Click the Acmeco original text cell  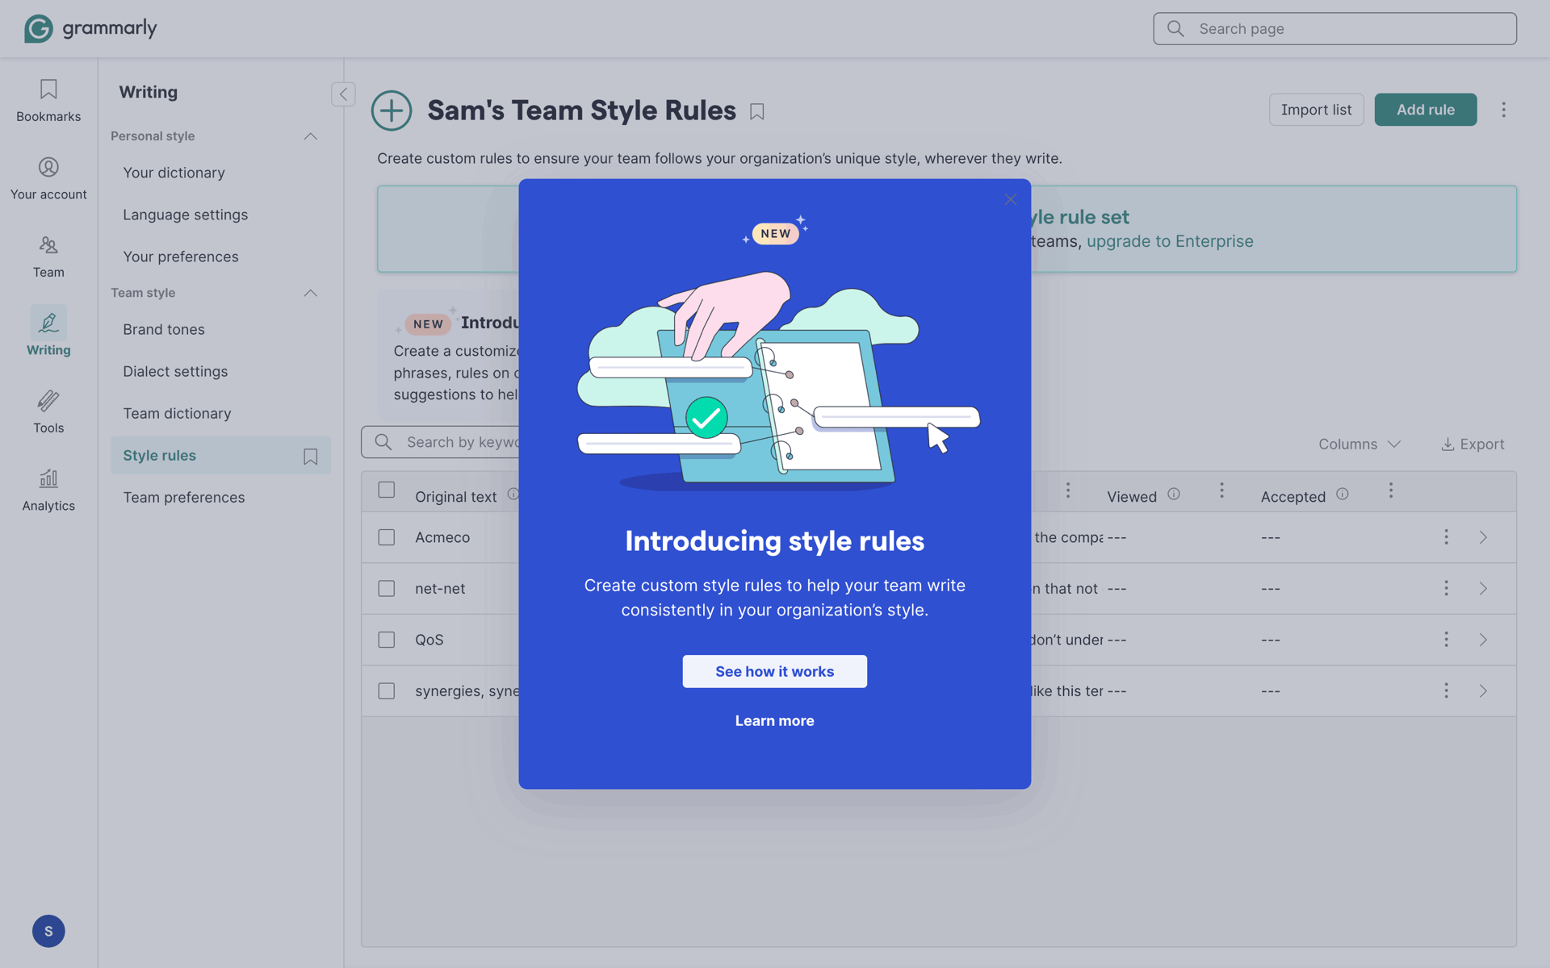click(442, 537)
